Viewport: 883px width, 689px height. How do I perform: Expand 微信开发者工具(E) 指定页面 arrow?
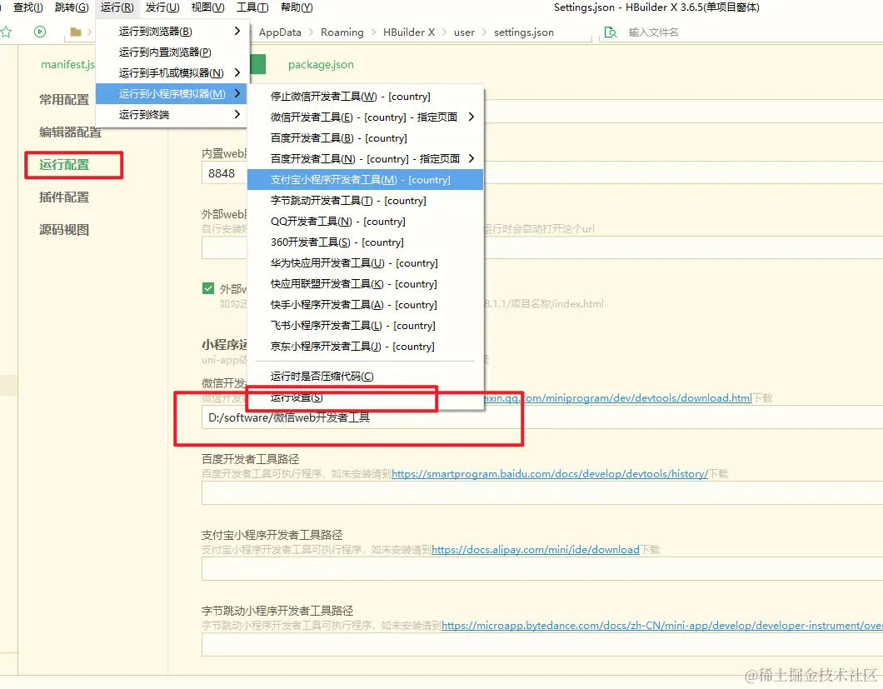[x=471, y=117]
